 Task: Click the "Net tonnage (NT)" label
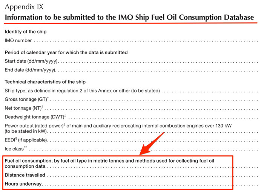23,108
